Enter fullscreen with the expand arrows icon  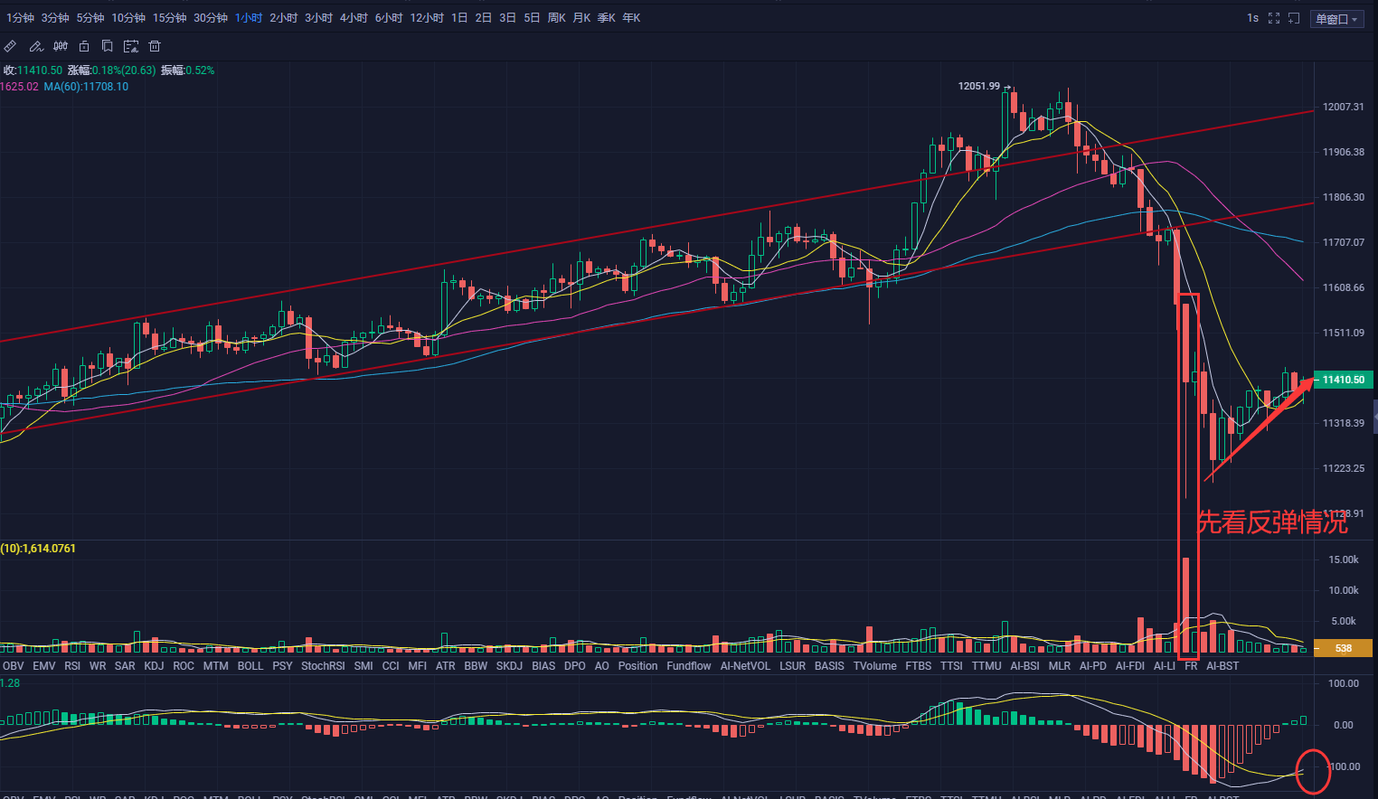[x=1274, y=18]
